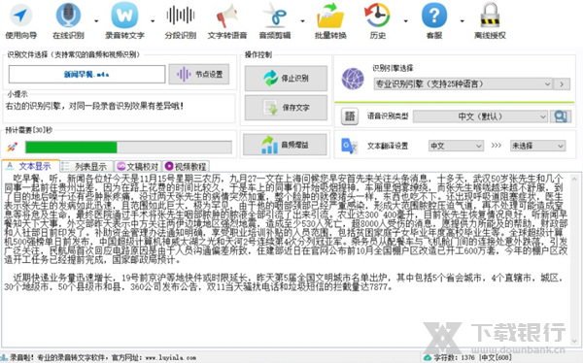The image size is (583, 363).
Task: Expand the dropdown arrow next to 在线识别
Action: (96, 21)
